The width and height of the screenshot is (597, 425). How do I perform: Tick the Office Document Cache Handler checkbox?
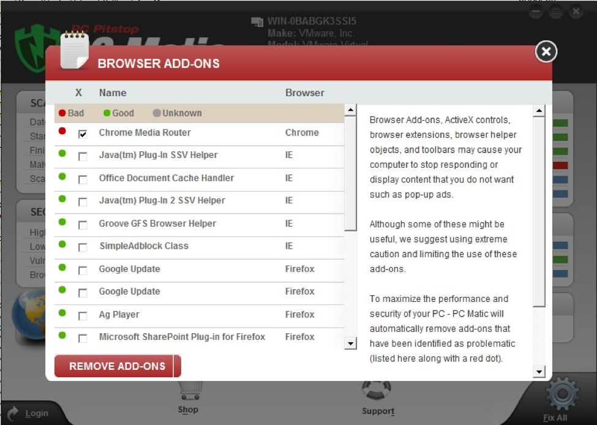(83, 179)
